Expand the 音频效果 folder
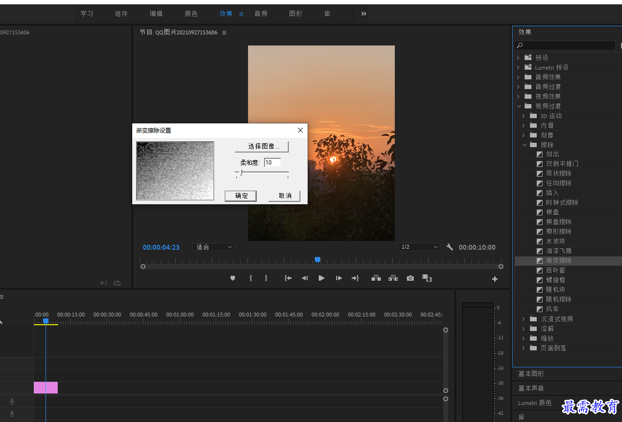The height and width of the screenshot is (422, 622). click(518, 77)
